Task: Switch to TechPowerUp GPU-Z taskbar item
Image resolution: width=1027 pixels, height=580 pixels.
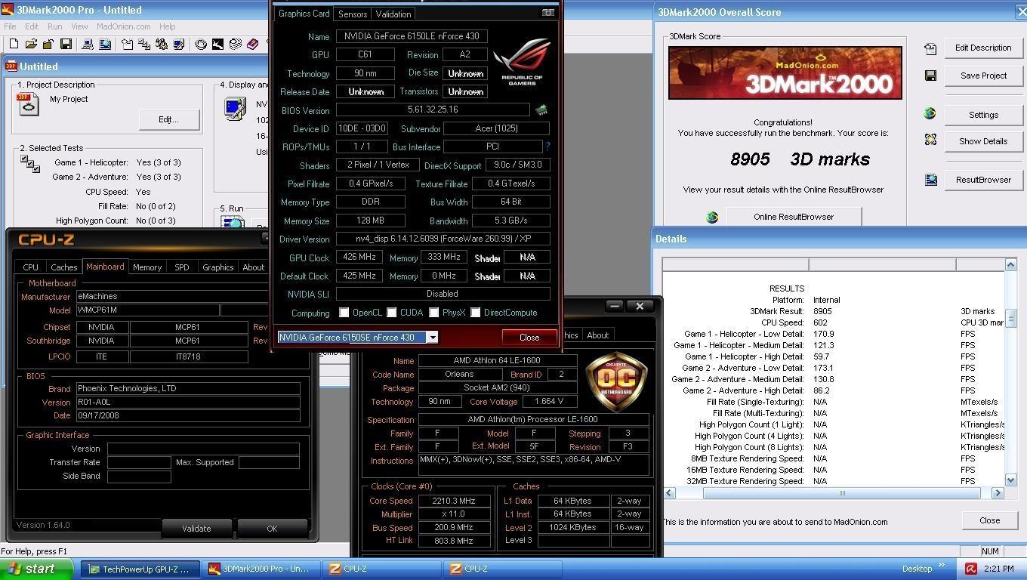Action: 140,569
